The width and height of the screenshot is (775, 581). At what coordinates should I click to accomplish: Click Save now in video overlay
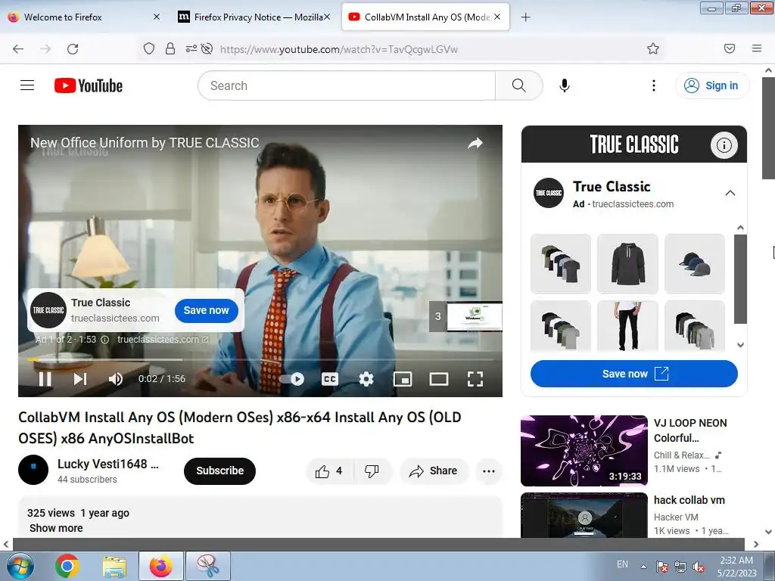coord(206,310)
